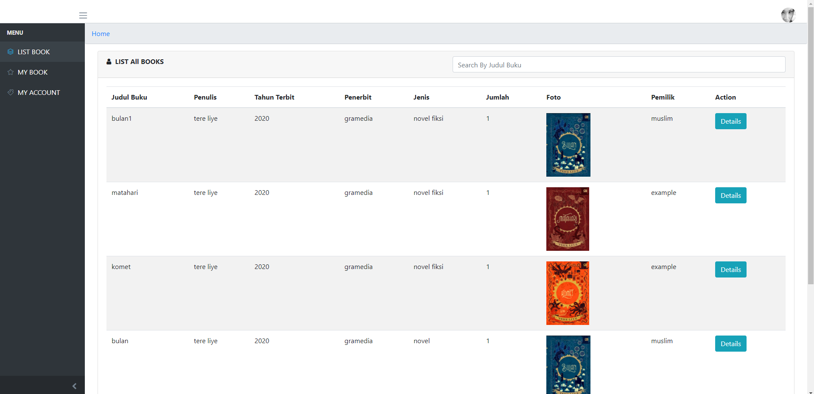Click the LIST BOOK layers icon
814x394 pixels.
click(11, 52)
